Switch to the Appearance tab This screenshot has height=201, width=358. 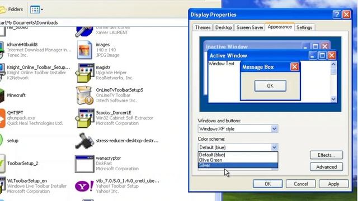280,27
